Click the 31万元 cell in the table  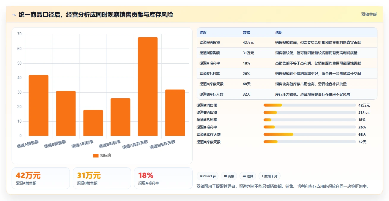[248, 53]
